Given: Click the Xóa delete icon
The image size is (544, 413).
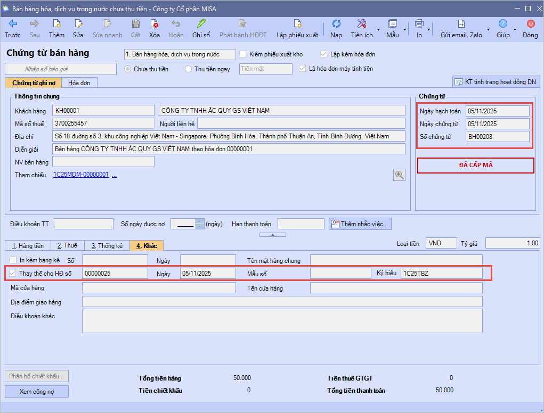Looking at the screenshot, I should (x=155, y=23).
